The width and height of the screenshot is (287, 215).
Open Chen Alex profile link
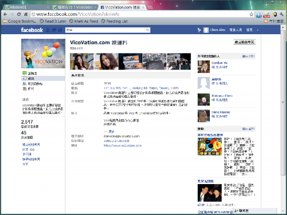(217, 30)
